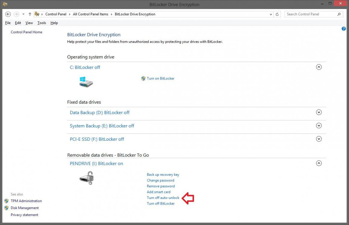Collapse the PENDRIVE (I:) section chevron
The height and width of the screenshot is (225, 349).
(x=319, y=163)
